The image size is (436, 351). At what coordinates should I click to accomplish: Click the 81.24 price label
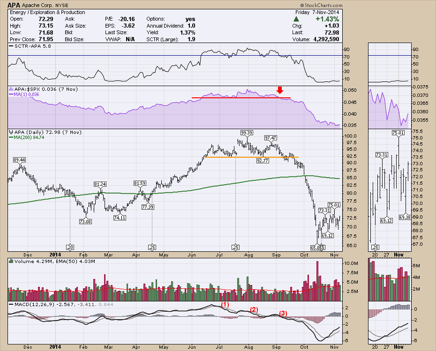pos(100,184)
